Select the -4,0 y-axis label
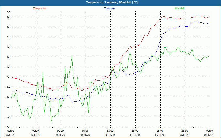 click(8, 97)
